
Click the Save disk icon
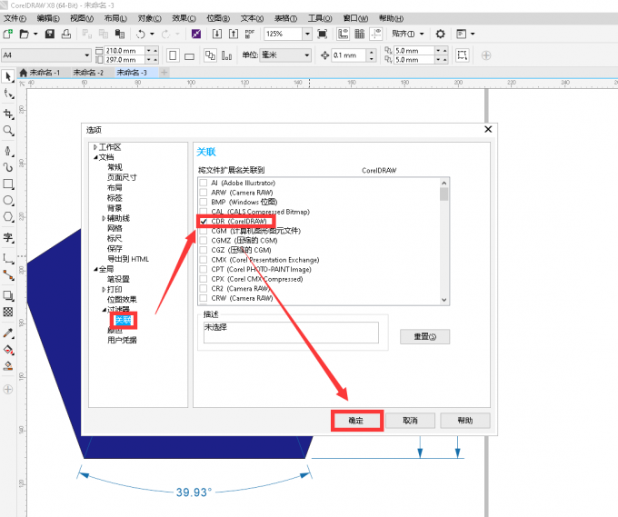(50, 34)
